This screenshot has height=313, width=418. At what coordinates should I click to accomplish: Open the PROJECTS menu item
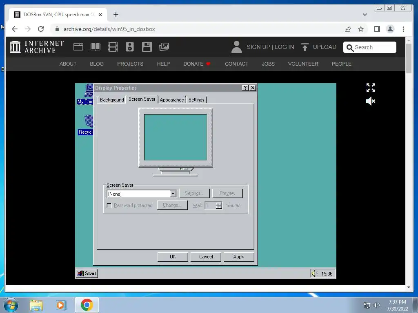coord(130,64)
